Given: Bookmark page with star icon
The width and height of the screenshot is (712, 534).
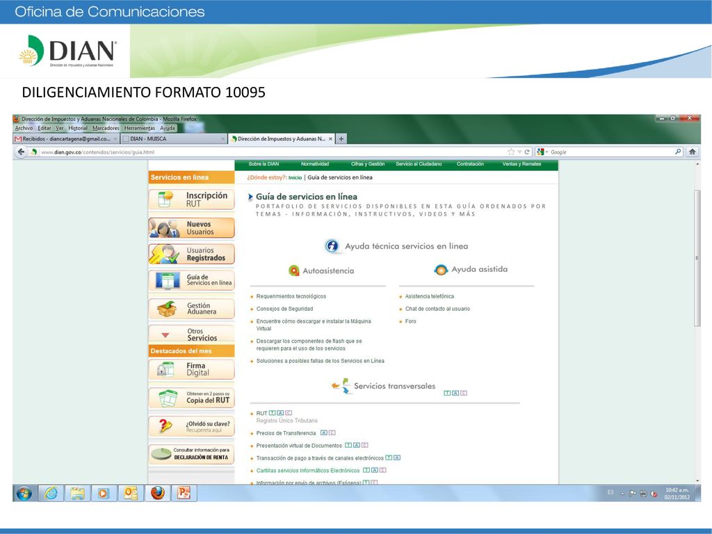Looking at the screenshot, I should [x=511, y=152].
